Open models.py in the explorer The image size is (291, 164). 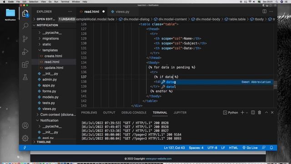click(x=50, y=97)
